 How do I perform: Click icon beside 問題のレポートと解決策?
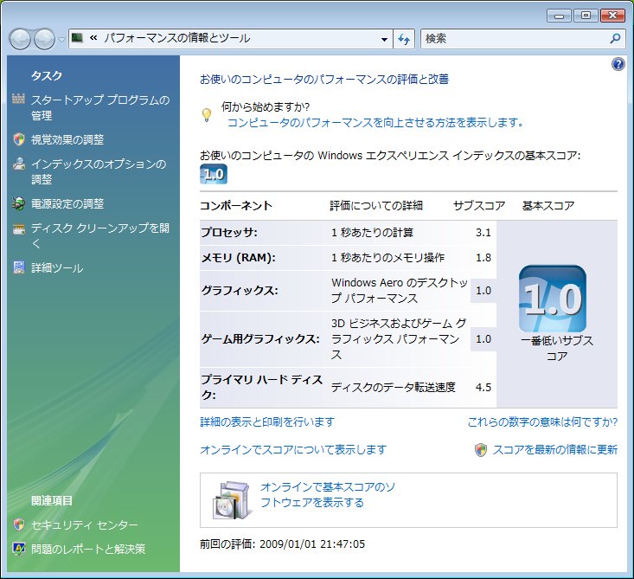[19, 548]
